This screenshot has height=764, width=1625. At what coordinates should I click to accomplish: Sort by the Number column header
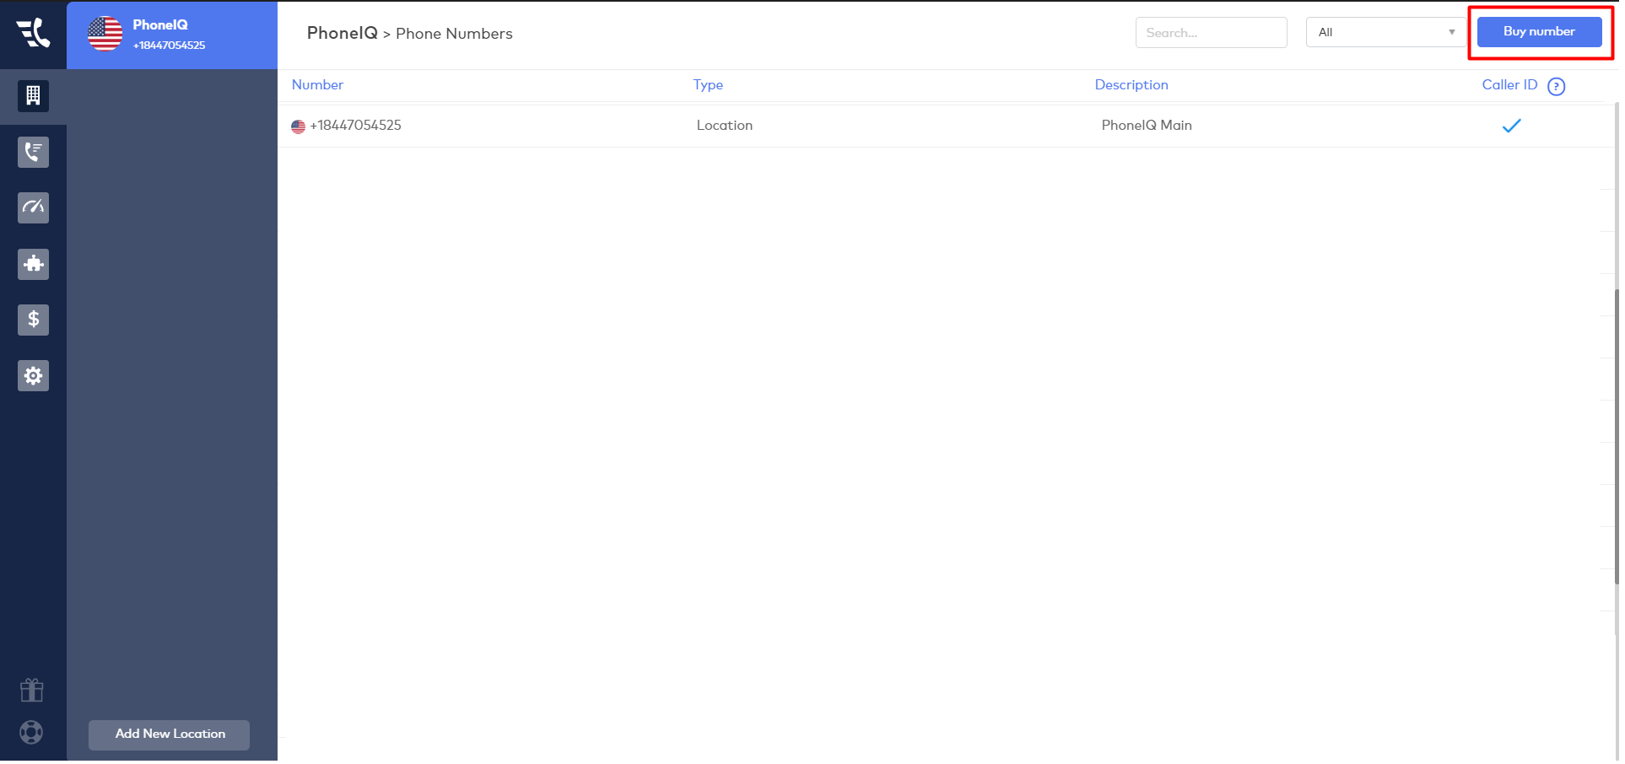[x=317, y=85]
